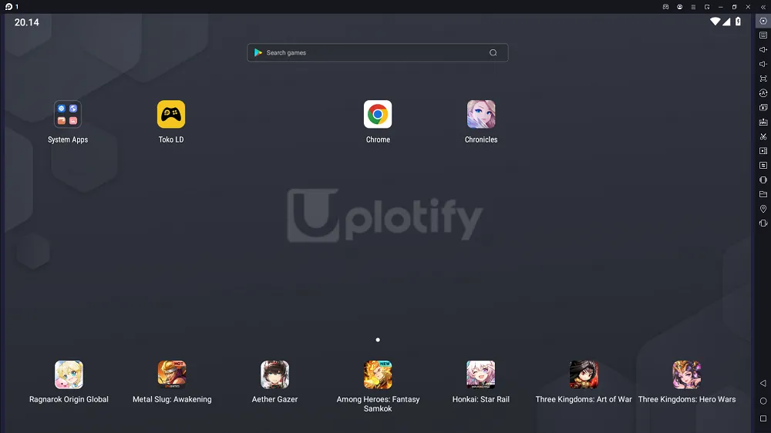Click the "Aether Gazer" label
Screen dimensions: 771x433
[x=275, y=400]
